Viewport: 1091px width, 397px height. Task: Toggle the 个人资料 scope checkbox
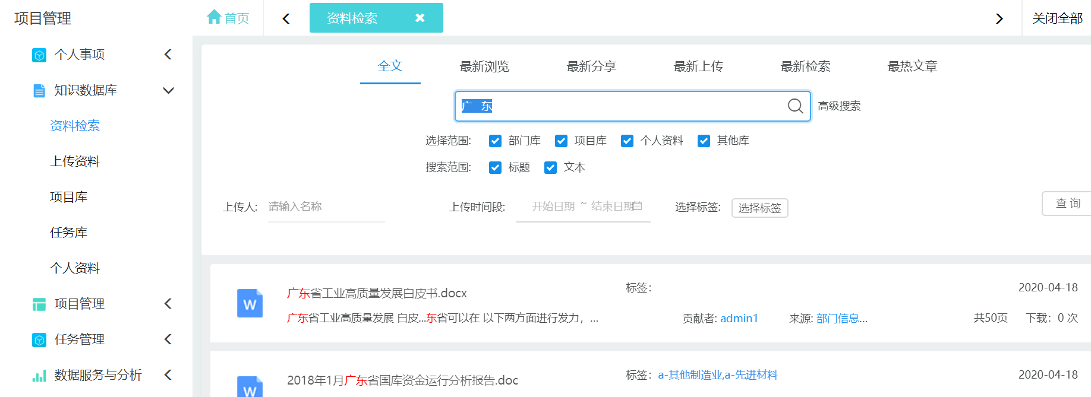pyautogui.click(x=627, y=141)
